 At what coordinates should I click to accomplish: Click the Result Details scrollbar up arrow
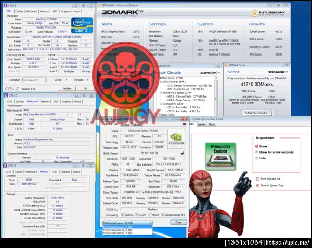[216, 78]
